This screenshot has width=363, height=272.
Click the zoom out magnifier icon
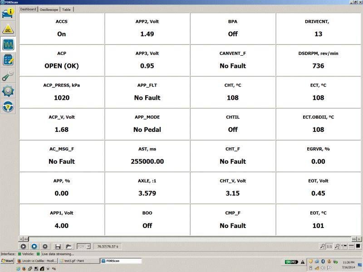point(323,246)
